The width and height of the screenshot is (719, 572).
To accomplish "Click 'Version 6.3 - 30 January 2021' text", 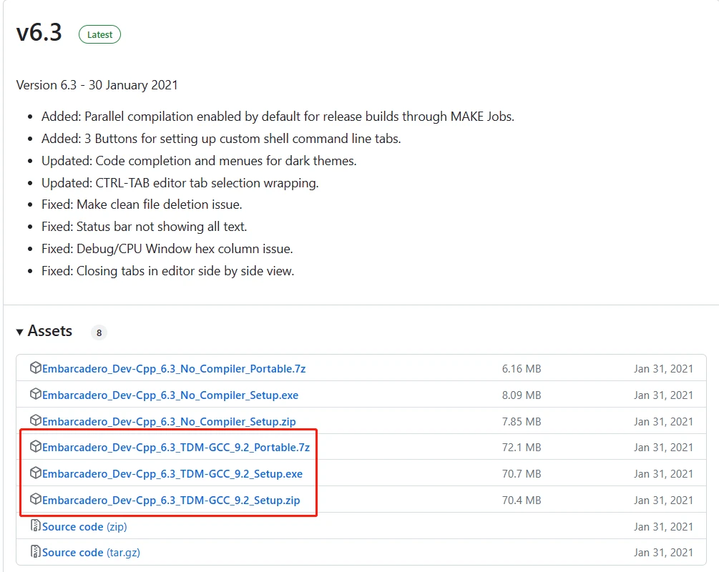I will click(x=97, y=85).
